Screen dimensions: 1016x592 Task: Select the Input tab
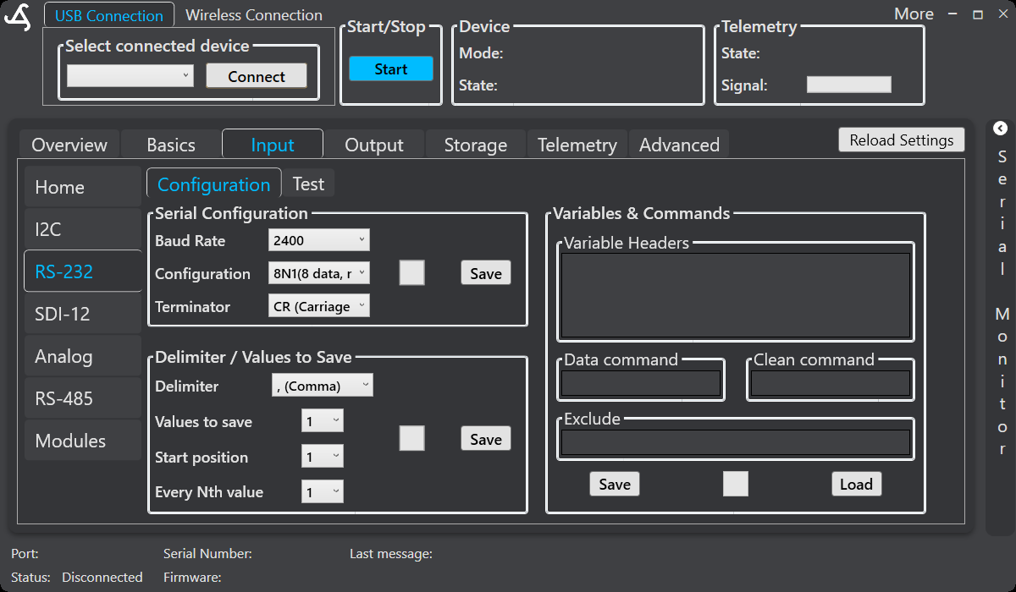pos(273,145)
